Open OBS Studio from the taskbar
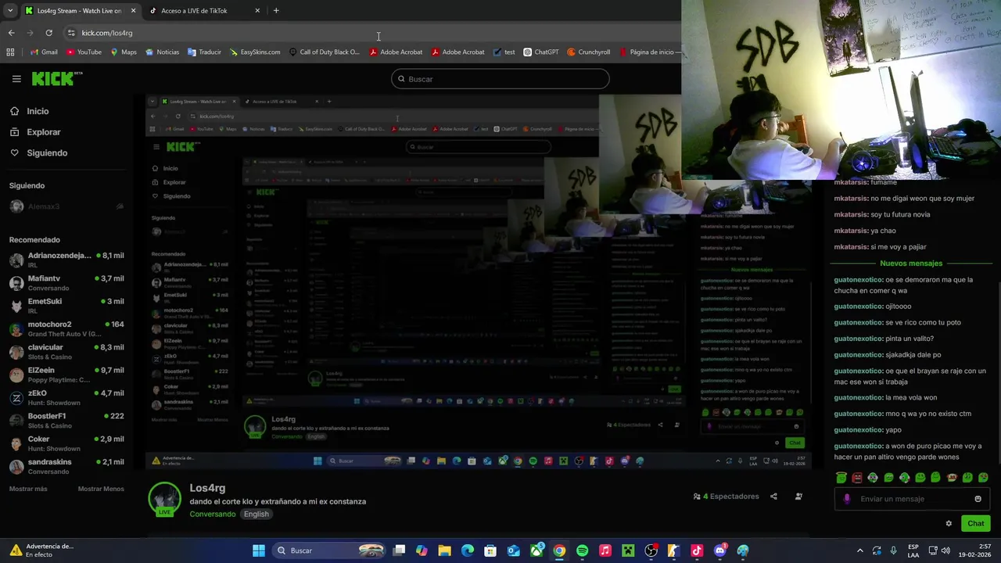 pos(651,550)
